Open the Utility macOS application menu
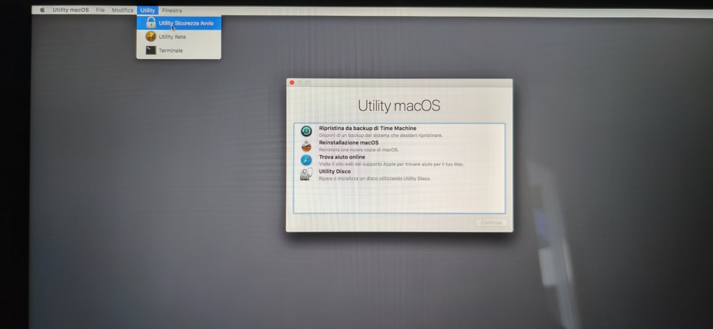Image resolution: width=713 pixels, height=329 pixels. coord(70,10)
